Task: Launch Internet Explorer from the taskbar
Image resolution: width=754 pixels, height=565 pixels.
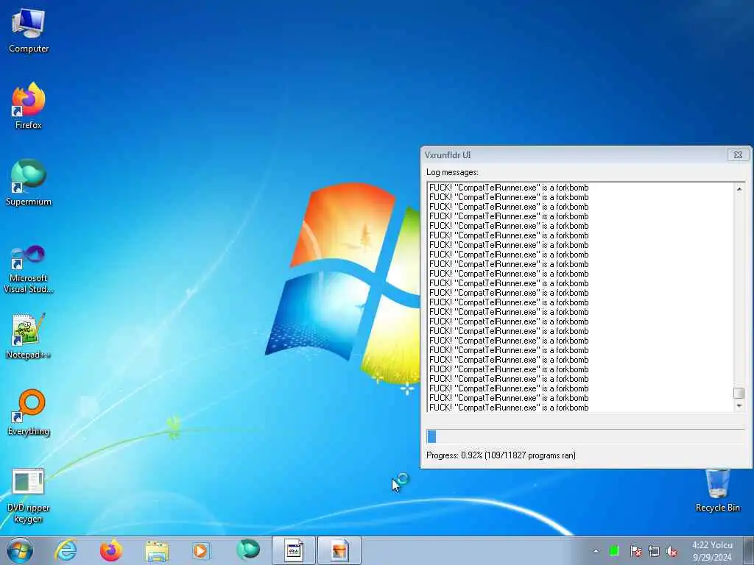Action: tap(66, 550)
